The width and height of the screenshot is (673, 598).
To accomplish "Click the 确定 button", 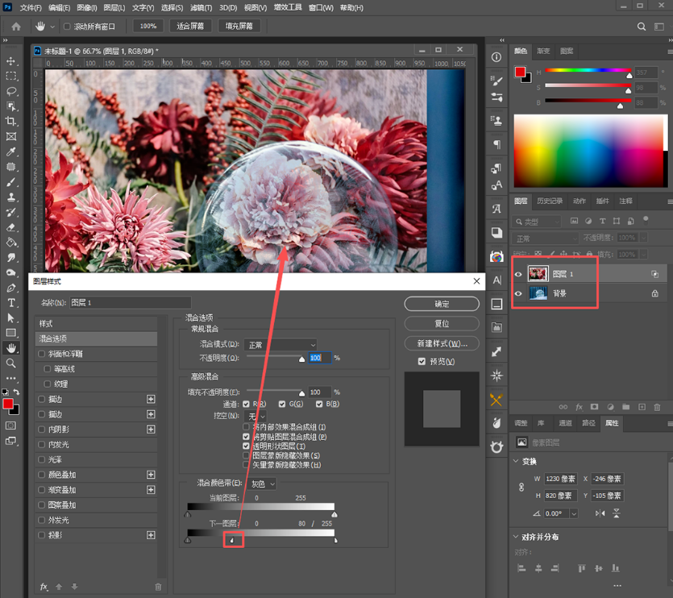I will 442,304.
